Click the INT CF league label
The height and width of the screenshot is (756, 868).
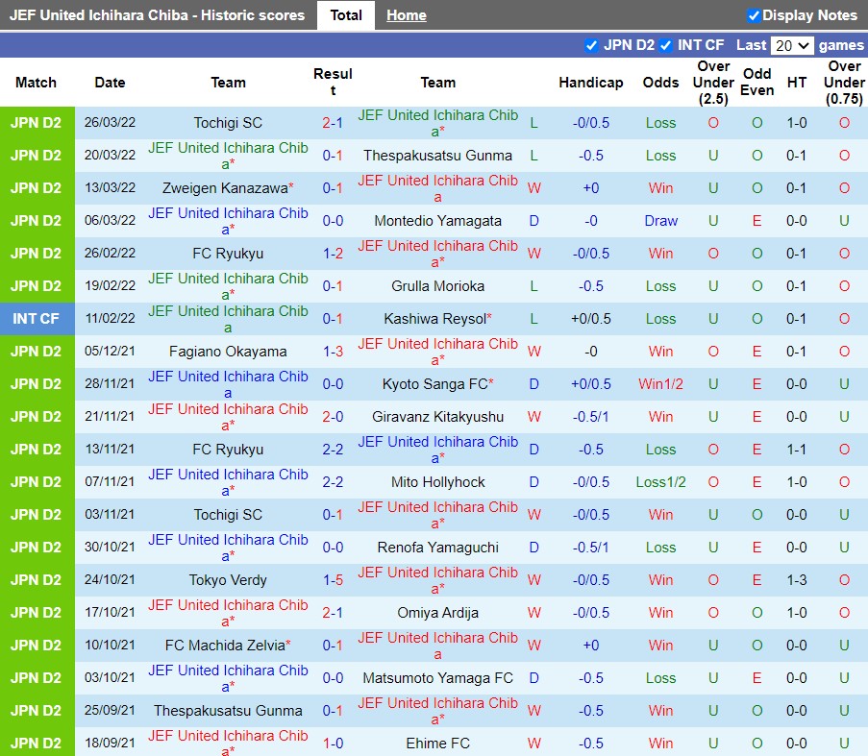pyautogui.click(x=36, y=319)
